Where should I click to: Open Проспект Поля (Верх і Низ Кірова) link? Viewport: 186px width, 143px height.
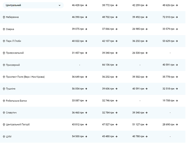tap(25, 77)
